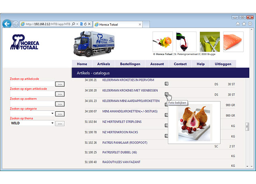The width and height of the screenshot is (256, 184).
Task: Submit the artikelcode search with >> button
Action: tap(60, 84)
